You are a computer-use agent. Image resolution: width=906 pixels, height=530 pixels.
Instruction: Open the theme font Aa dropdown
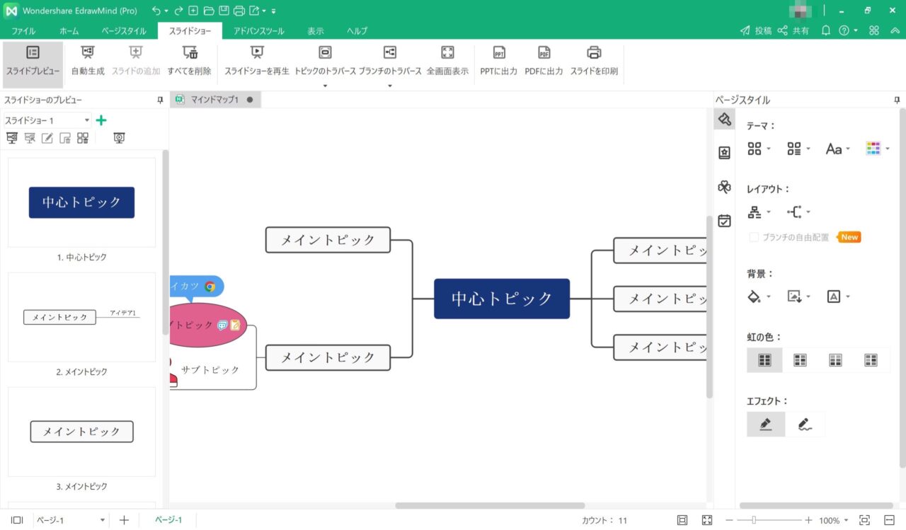pos(838,149)
